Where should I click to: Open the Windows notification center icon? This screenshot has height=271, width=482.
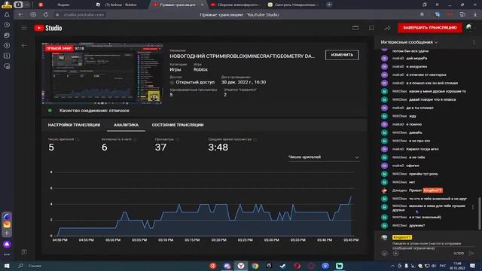pyautogui.click(x=473, y=266)
